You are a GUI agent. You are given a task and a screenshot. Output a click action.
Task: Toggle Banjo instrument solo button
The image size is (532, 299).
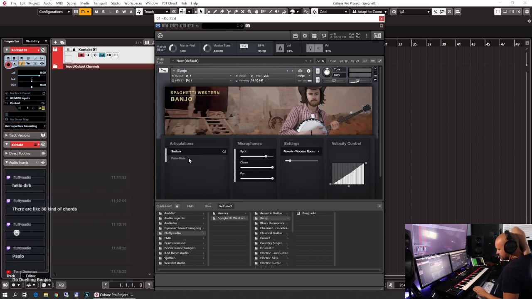[318, 71]
